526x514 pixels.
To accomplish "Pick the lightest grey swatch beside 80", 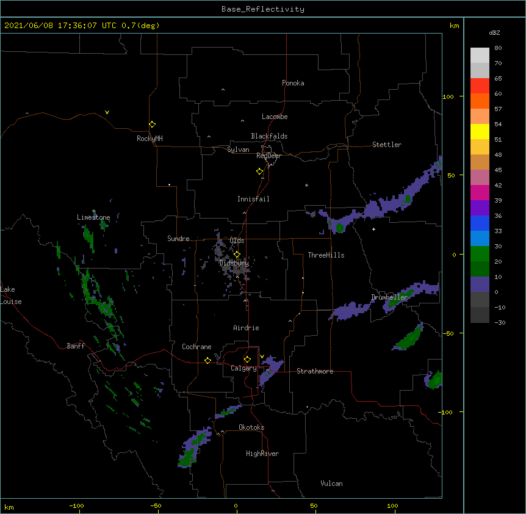I will pos(480,56).
